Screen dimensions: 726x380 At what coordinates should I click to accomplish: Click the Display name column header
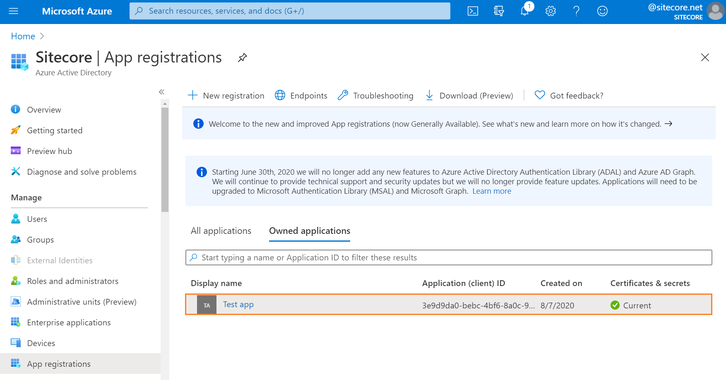216,283
